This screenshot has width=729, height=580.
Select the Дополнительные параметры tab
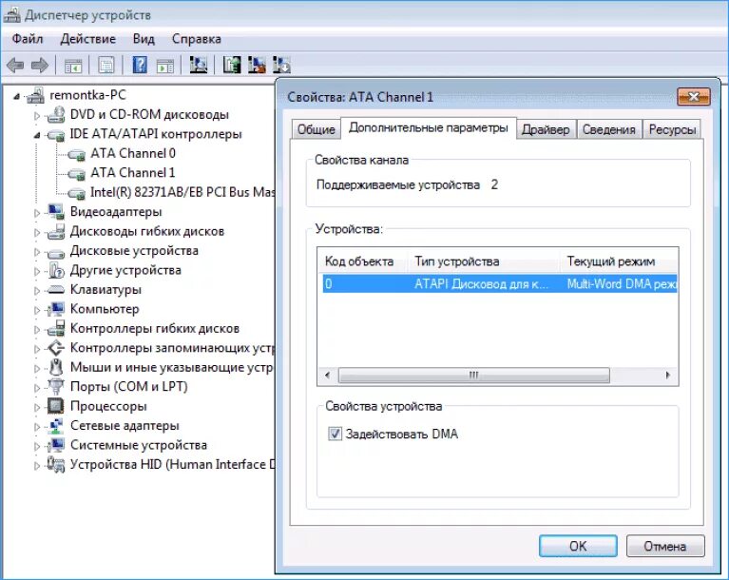tap(429, 128)
